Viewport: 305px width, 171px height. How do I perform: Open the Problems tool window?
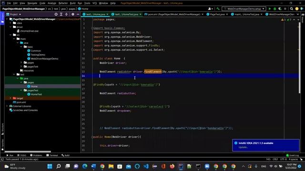click(x=36, y=155)
